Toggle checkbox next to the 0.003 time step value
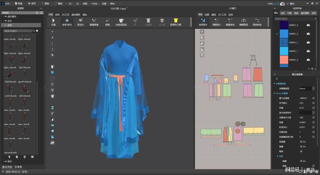Viewport: 320px width, 175px height. pyautogui.click(x=314, y=127)
